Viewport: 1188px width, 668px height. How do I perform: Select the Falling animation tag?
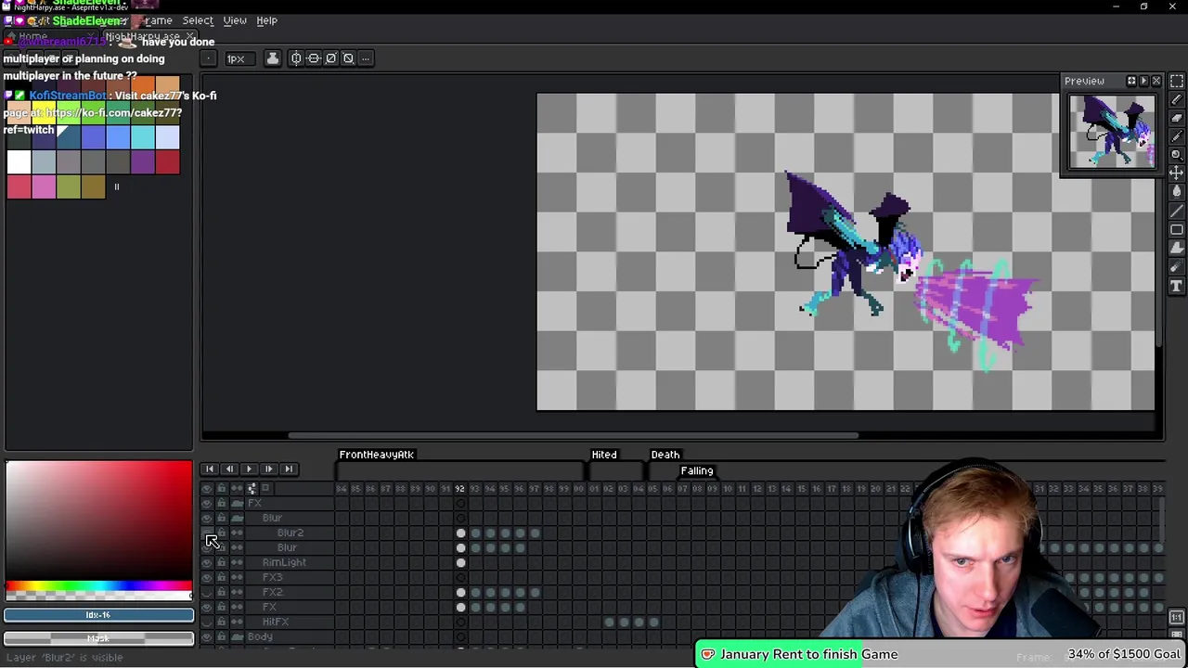tap(697, 470)
